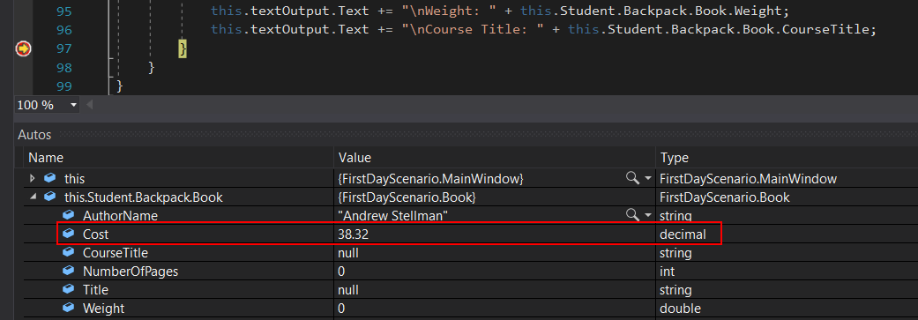Screen dimensions: 918x320
Task: Select the Title null value
Action: point(348,290)
